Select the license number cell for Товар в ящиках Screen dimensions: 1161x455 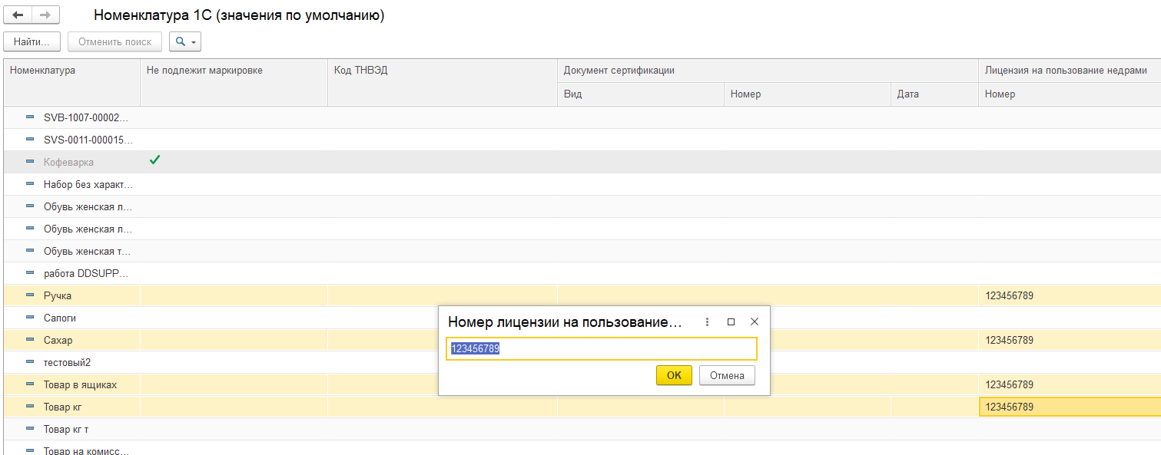(1068, 384)
